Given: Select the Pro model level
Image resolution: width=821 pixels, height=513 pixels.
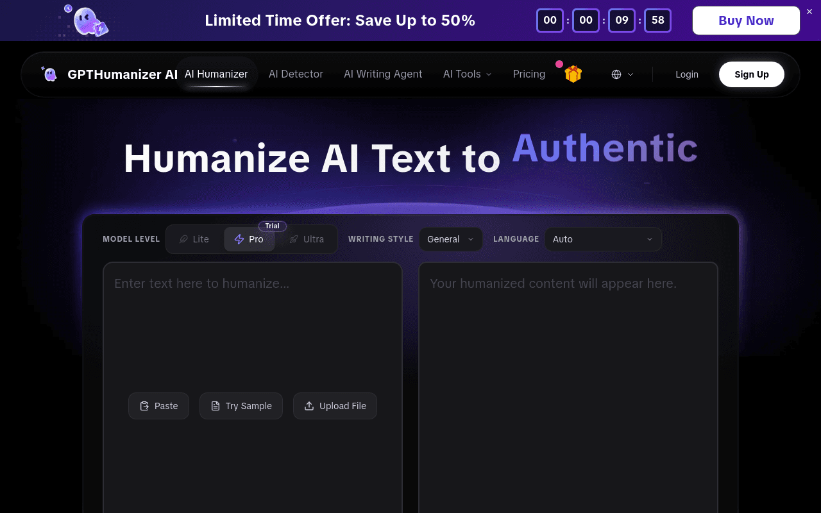Looking at the screenshot, I should coord(249,239).
